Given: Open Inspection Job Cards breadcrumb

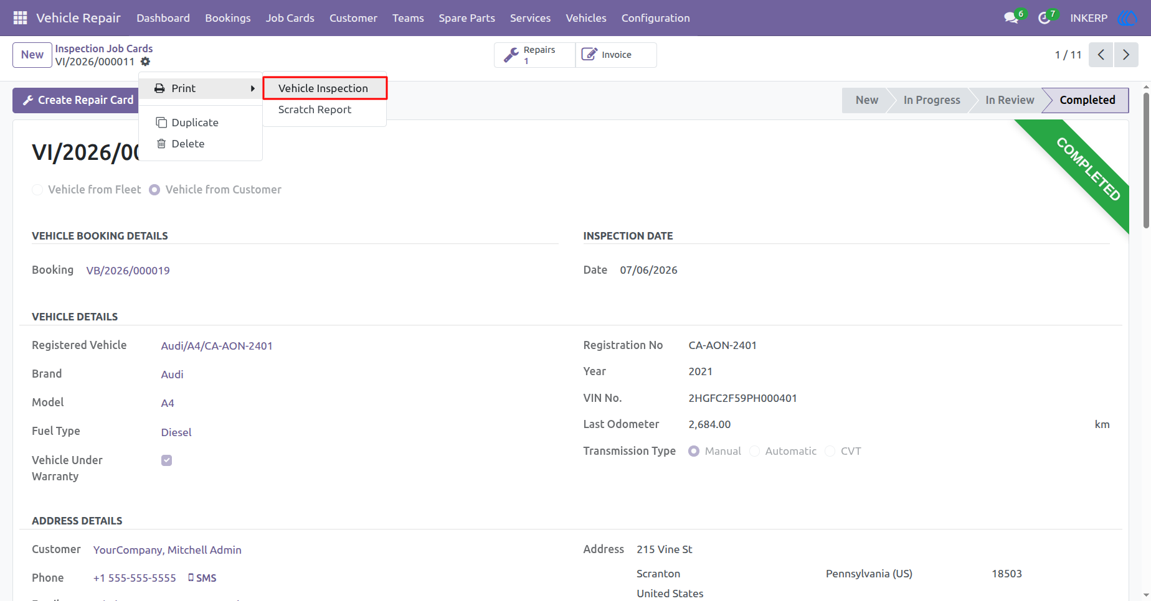Looking at the screenshot, I should tap(104, 49).
